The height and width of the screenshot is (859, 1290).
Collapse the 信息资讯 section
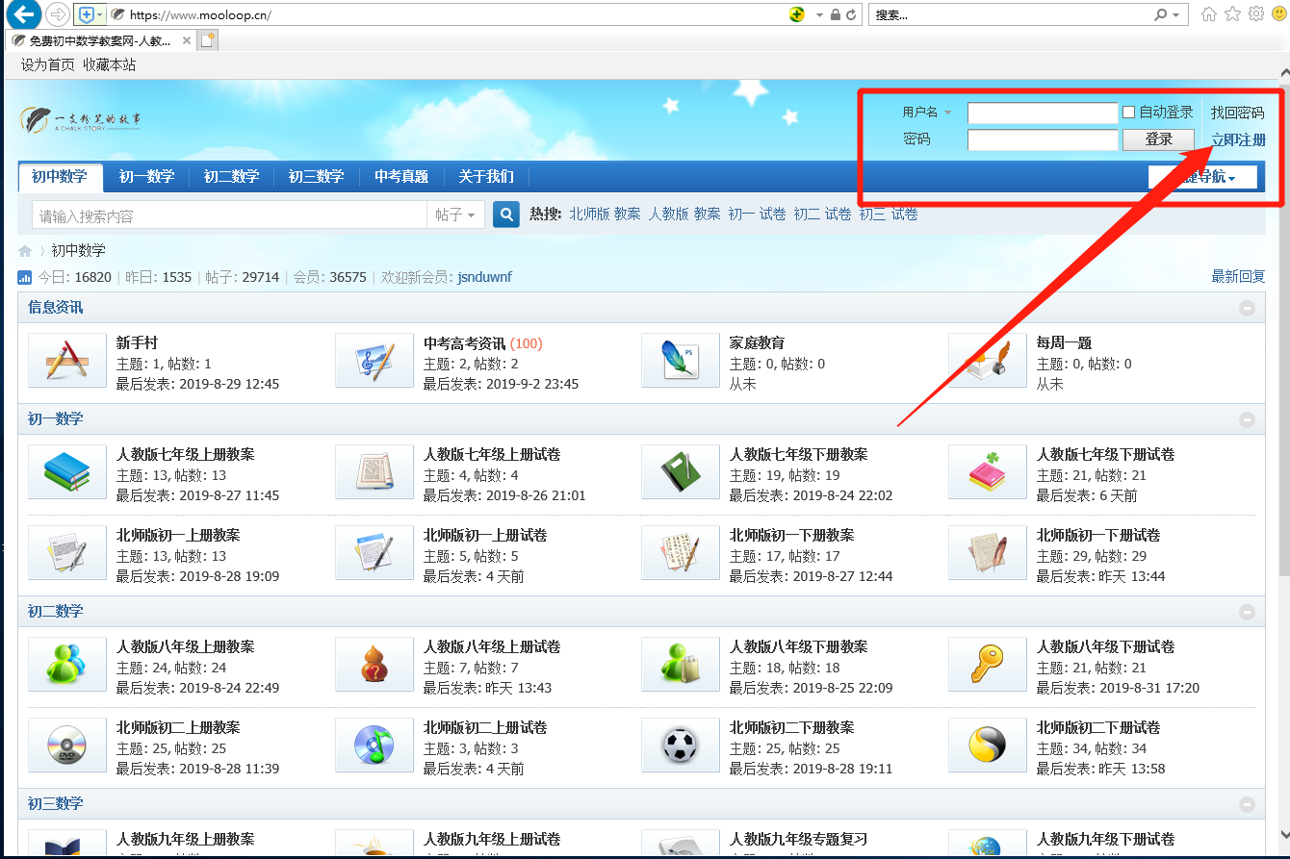(x=1247, y=308)
